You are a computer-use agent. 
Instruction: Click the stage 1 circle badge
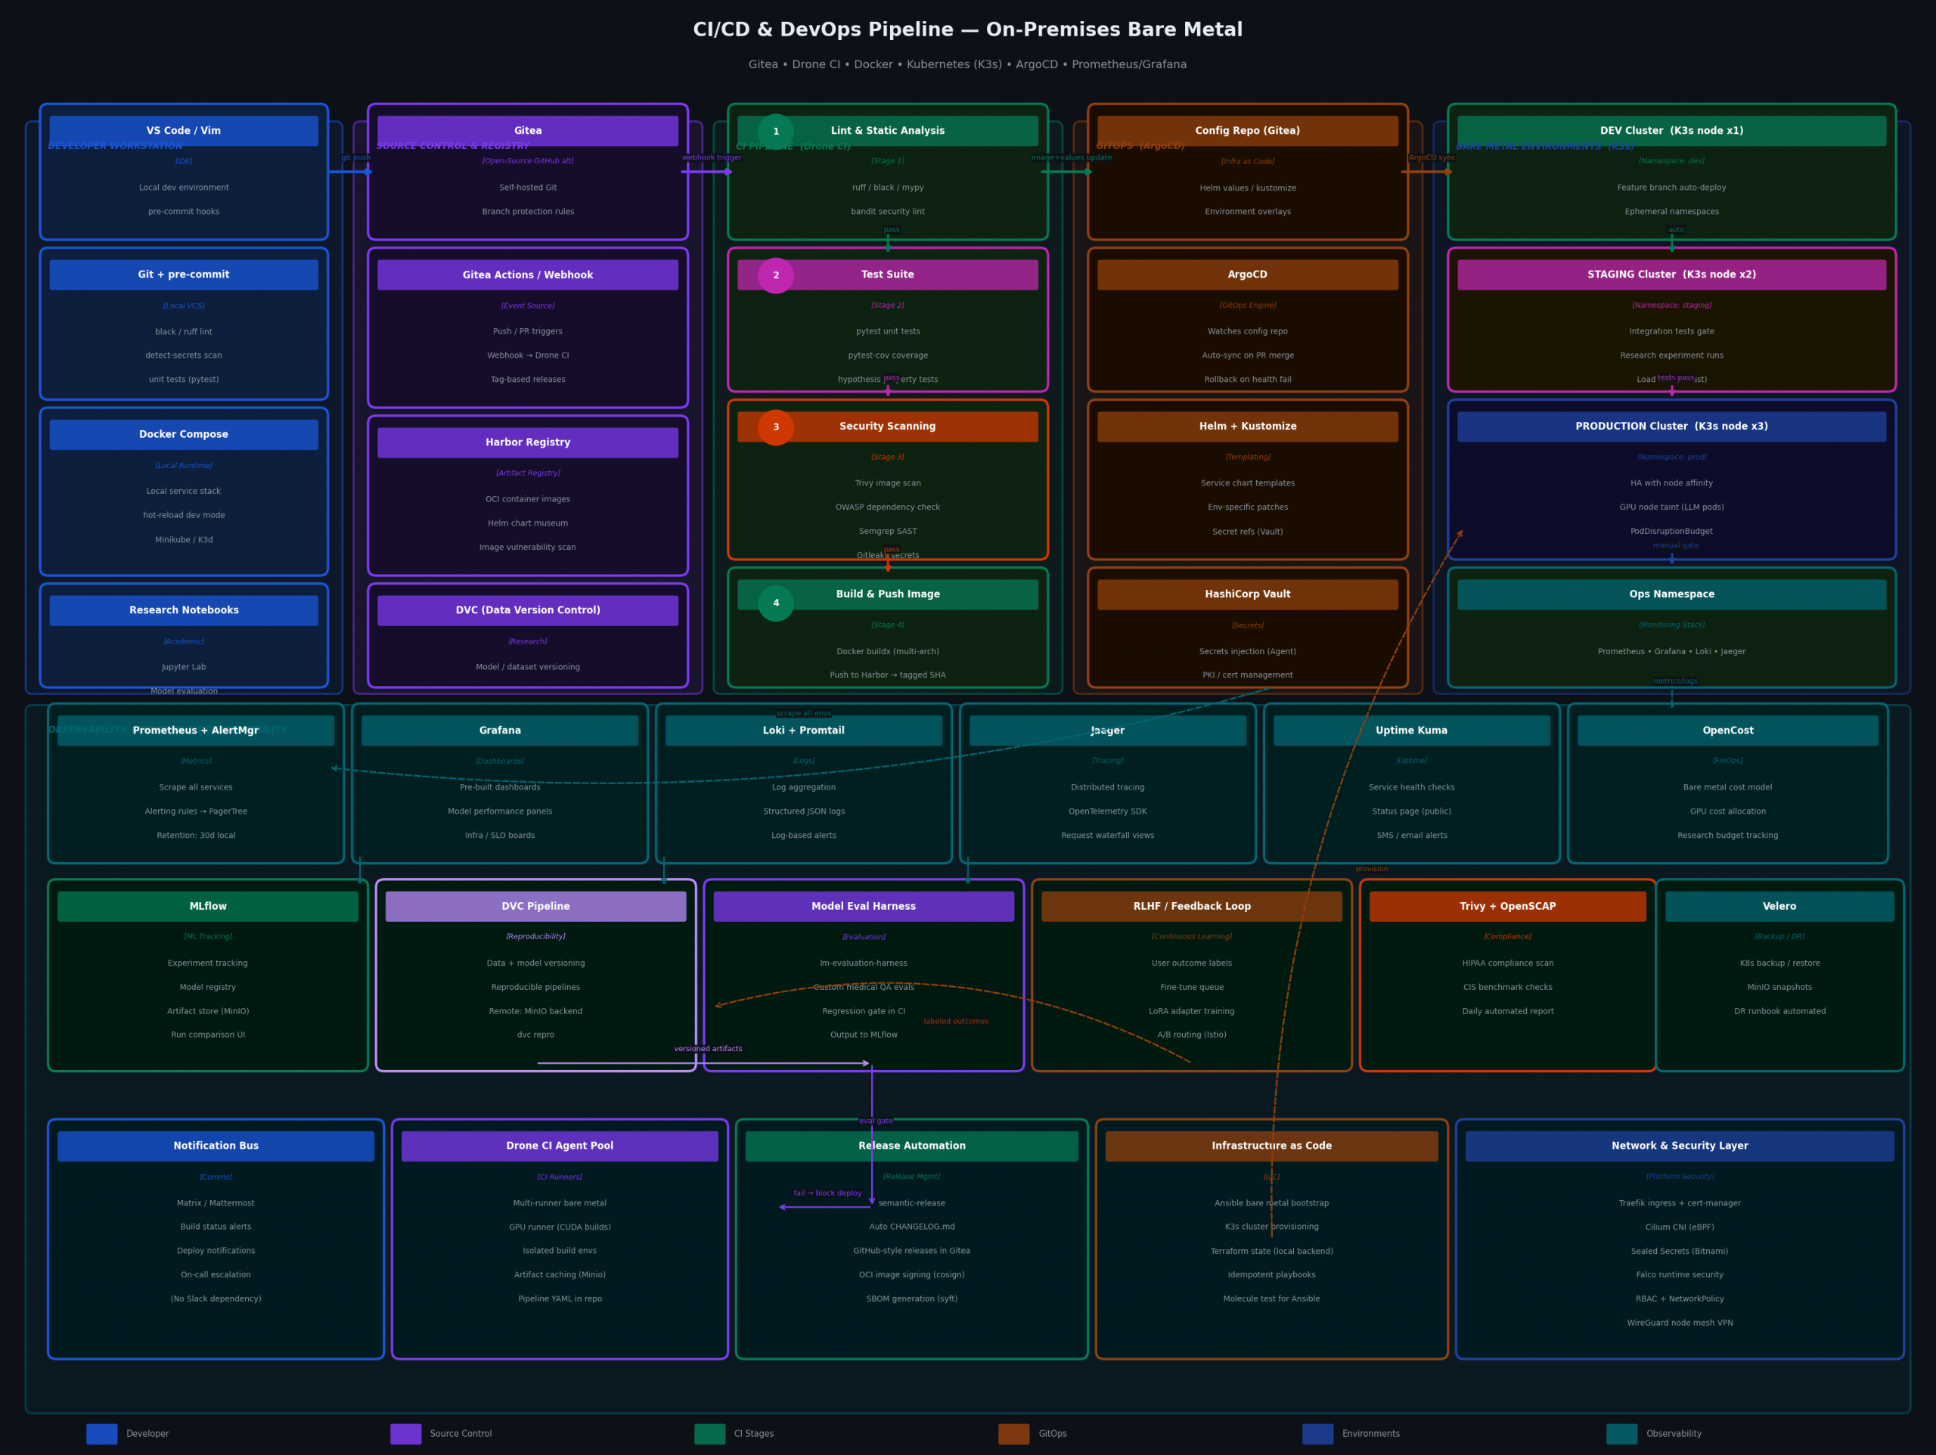(775, 132)
